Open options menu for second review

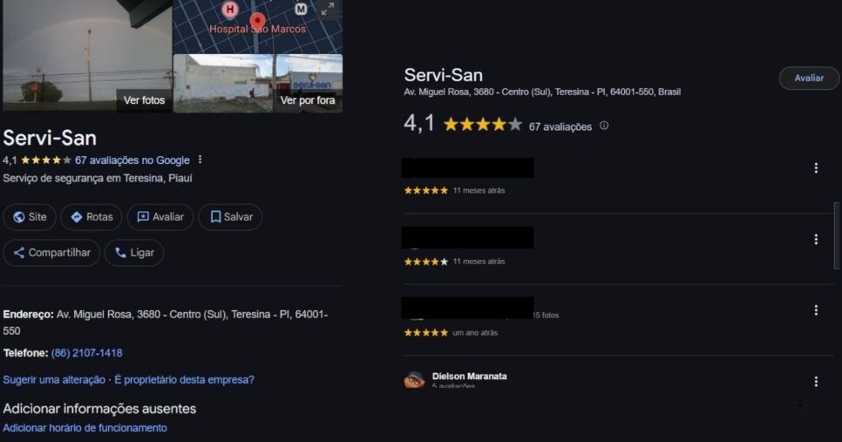pos(816,240)
